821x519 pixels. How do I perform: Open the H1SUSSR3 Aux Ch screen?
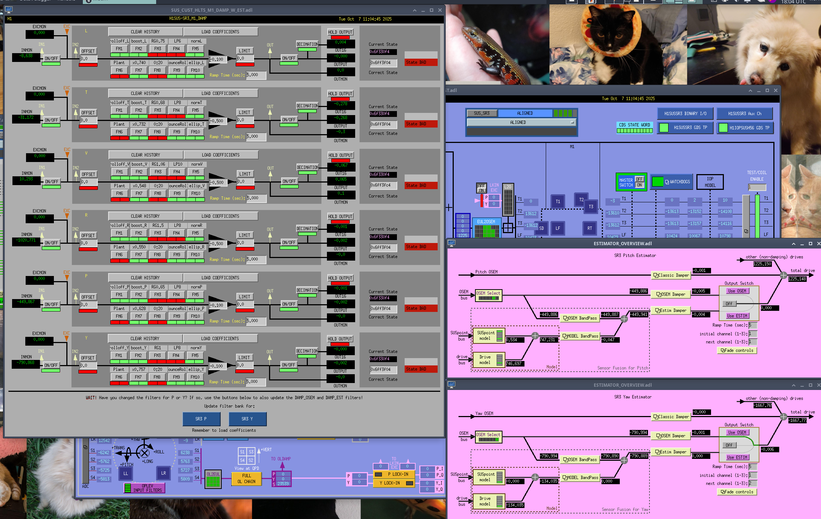click(x=744, y=114)
